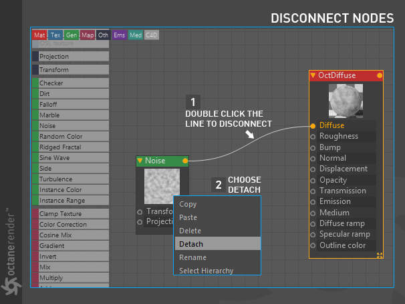Click the Noise node Transform input port
405x304 pixels.
point(140,212)
